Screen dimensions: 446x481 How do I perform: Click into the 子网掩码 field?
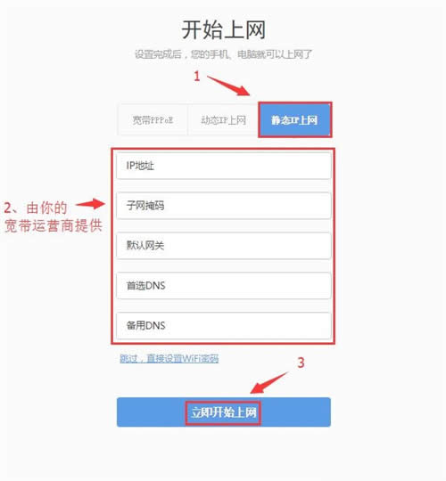(224, 206)
